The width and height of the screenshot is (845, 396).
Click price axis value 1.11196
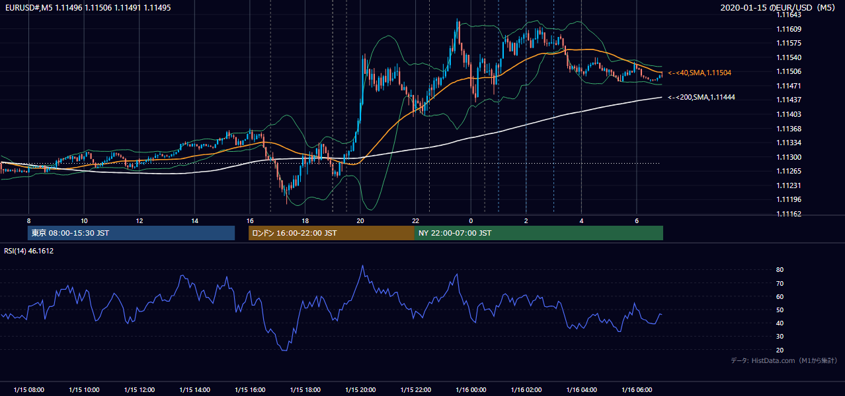point(789,200)
